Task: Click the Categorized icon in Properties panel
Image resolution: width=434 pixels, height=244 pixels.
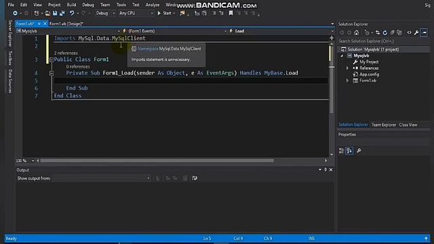Action: [342, 150]
